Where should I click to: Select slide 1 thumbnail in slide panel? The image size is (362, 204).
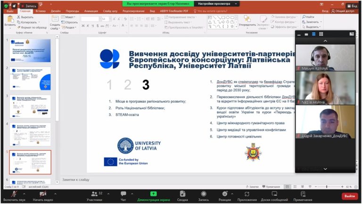point(30,50)
